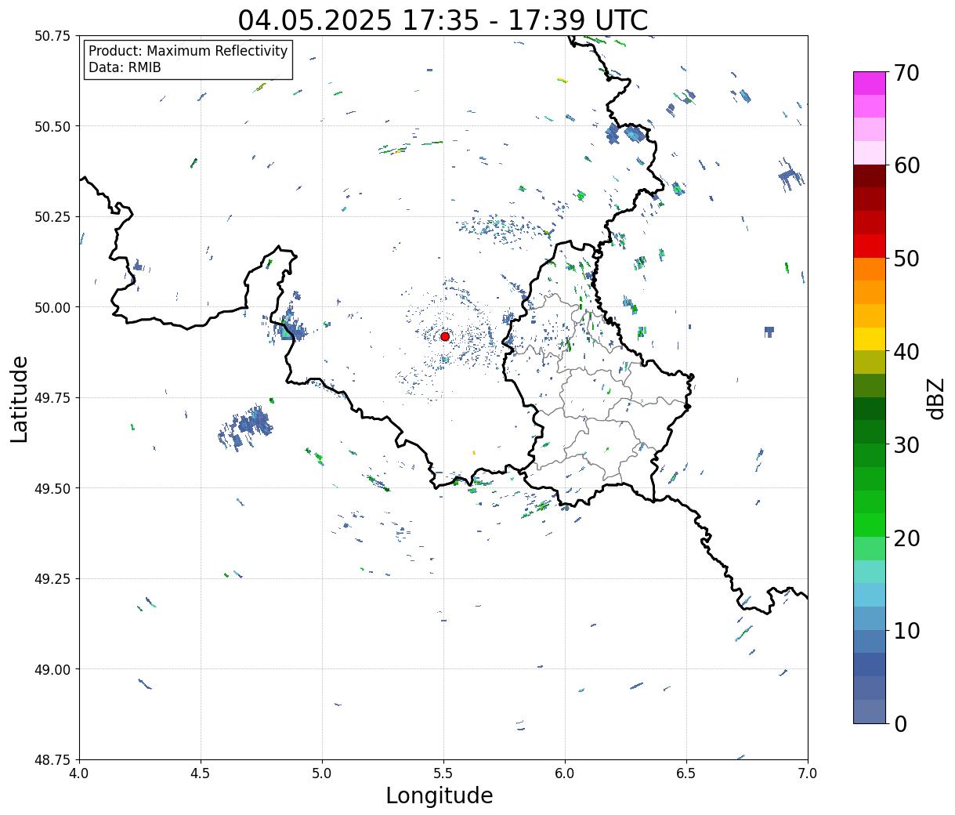The height and width of the screenshot is (815, 955).
Task: Click the colorbar tick label 20
Action: point(906,538)
